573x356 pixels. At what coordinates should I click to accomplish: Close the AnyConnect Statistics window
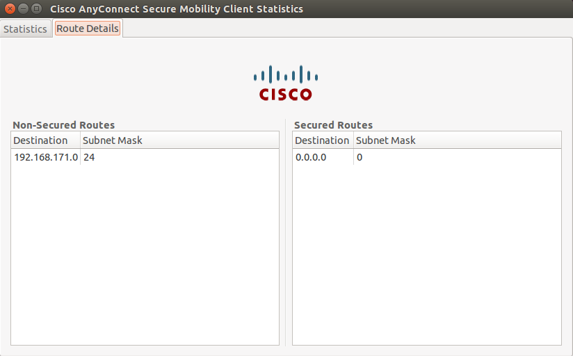[x=10, y=8]
